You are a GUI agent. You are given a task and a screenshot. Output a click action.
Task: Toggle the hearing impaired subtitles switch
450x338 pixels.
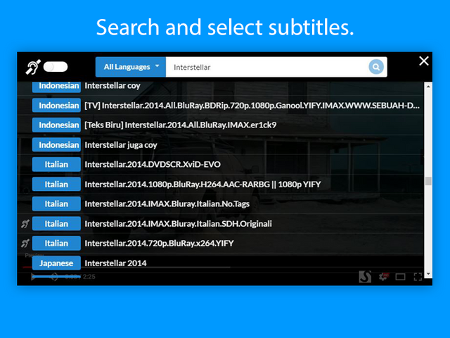pyautogui.click(x=56, y=67)
